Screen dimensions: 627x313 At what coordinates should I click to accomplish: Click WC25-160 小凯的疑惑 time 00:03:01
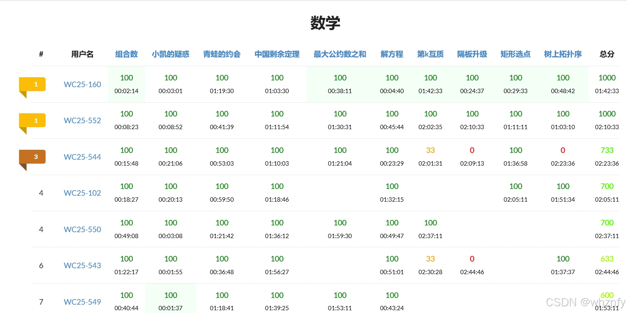click(171, 91)
